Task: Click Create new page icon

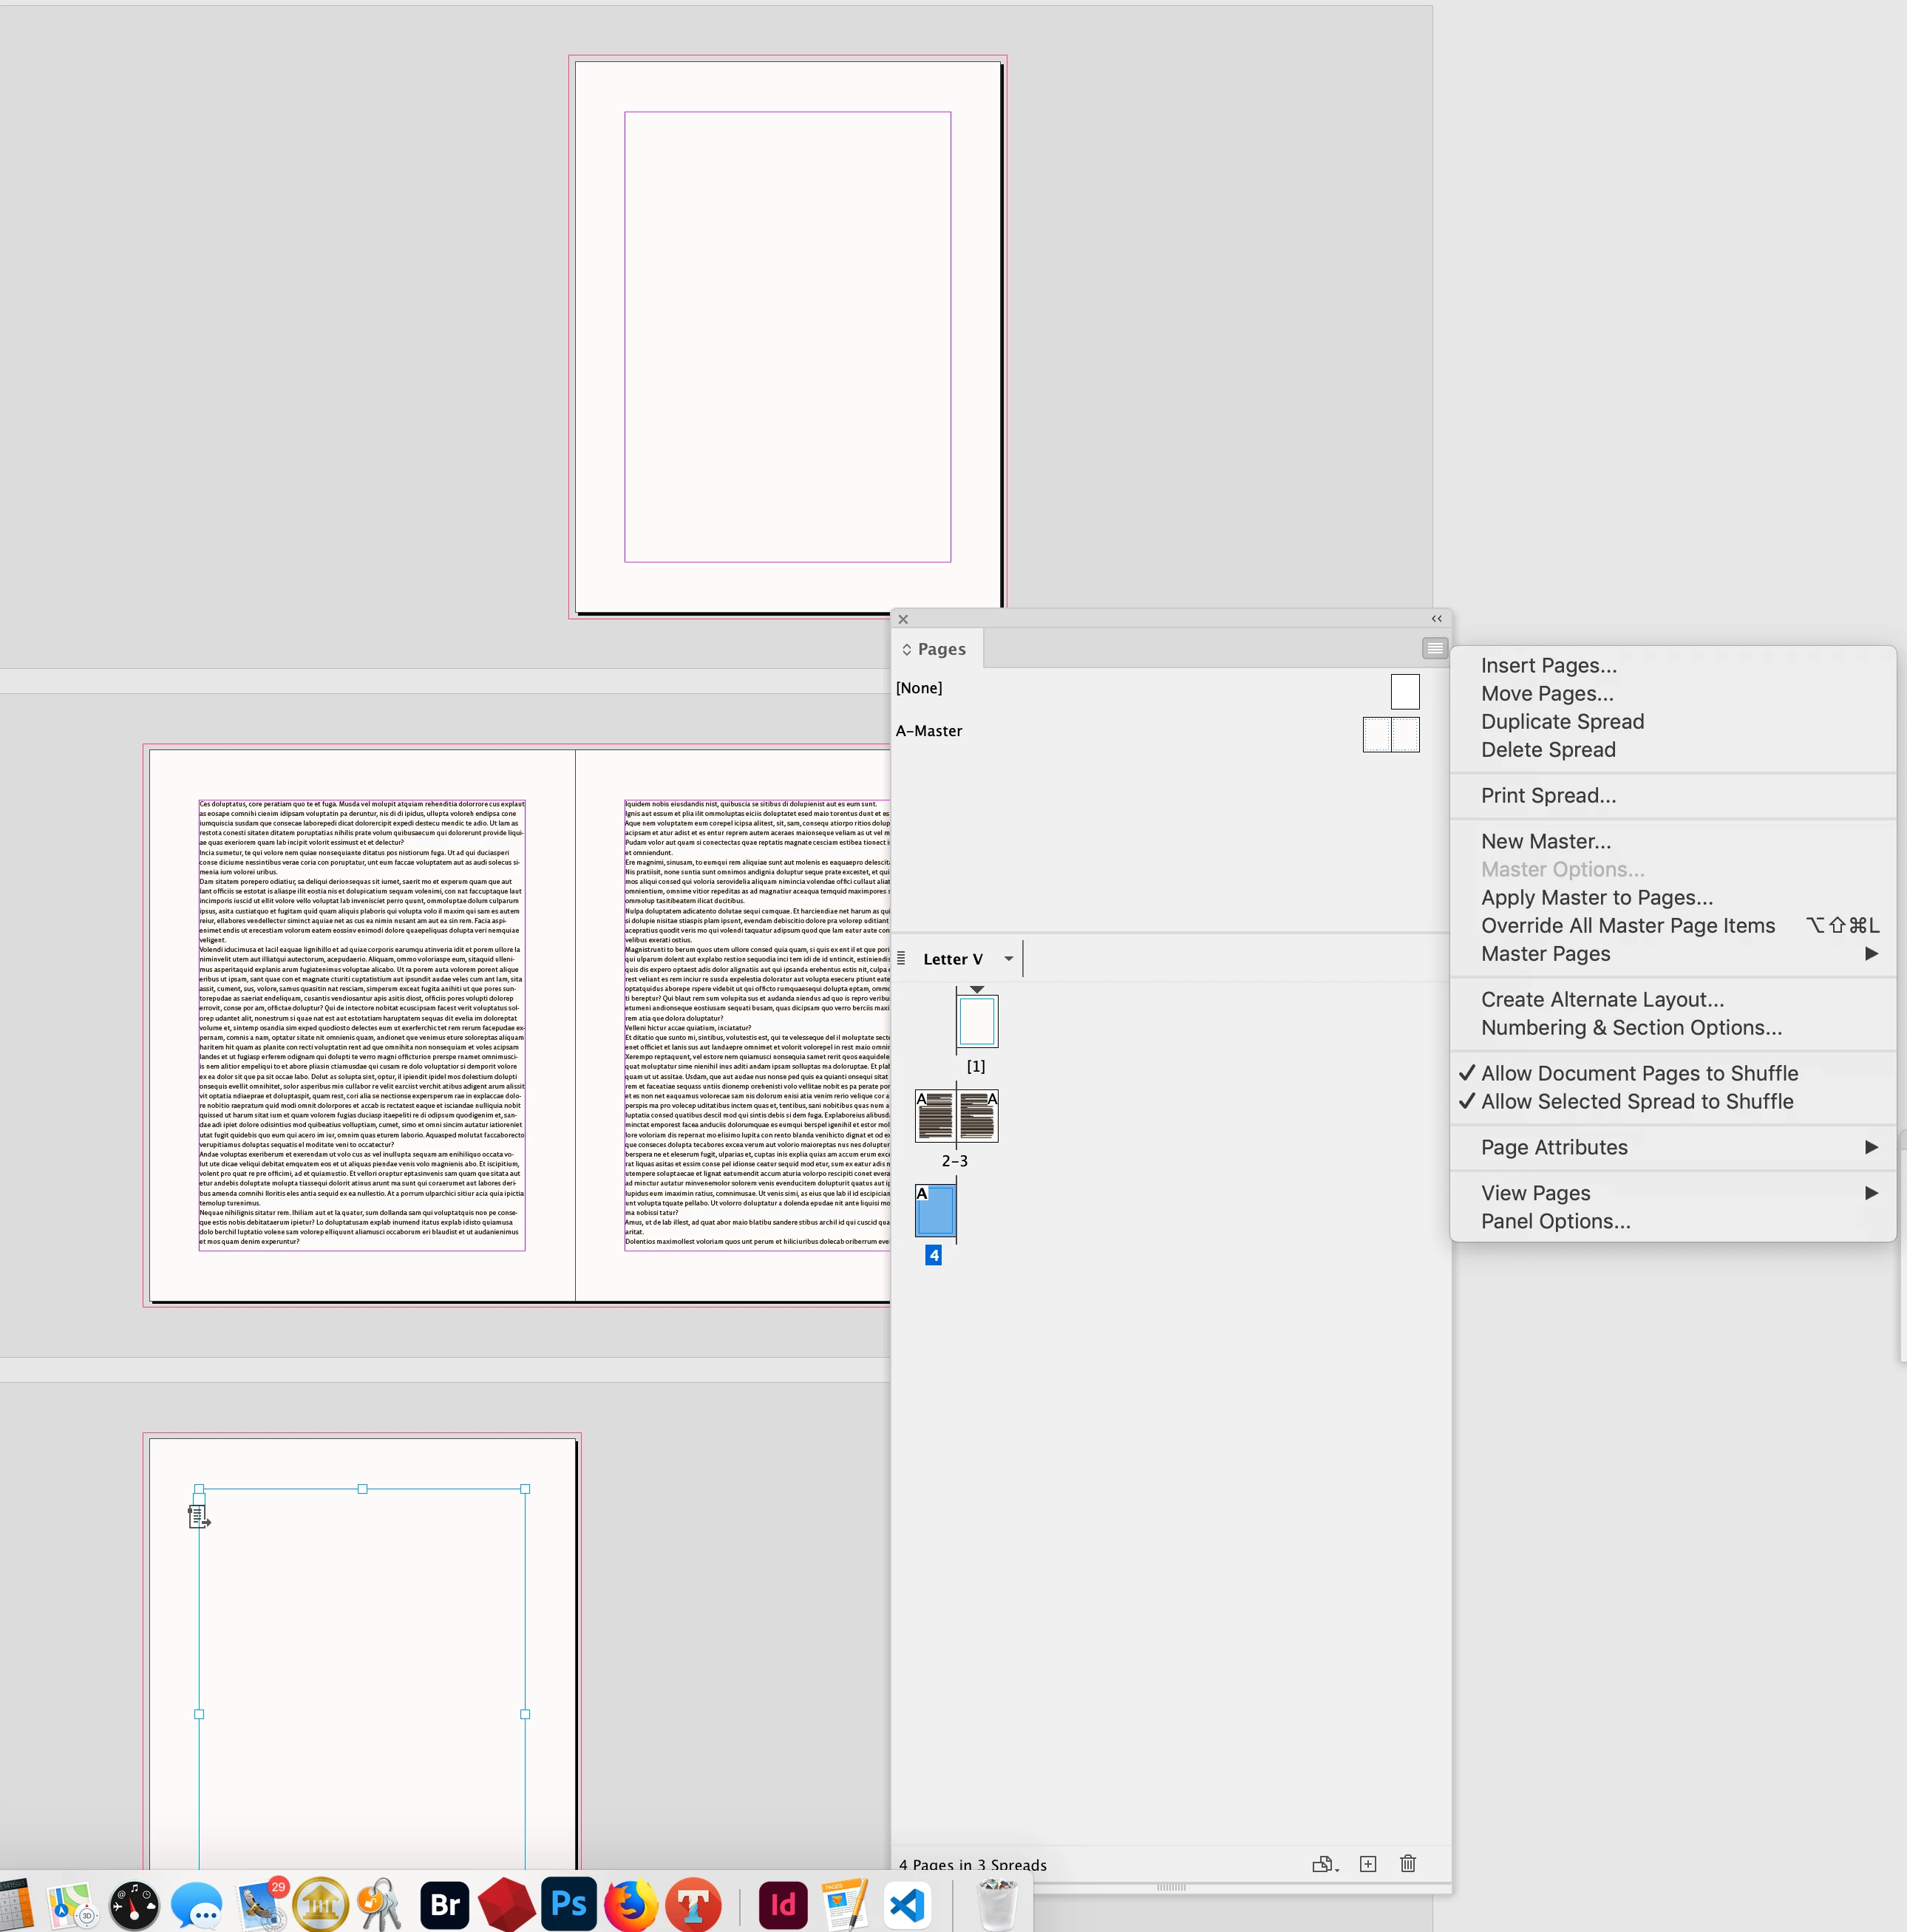Action: [1368, 1864]
